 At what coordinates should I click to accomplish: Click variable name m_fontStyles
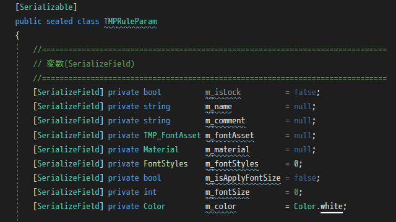[232, 164]
